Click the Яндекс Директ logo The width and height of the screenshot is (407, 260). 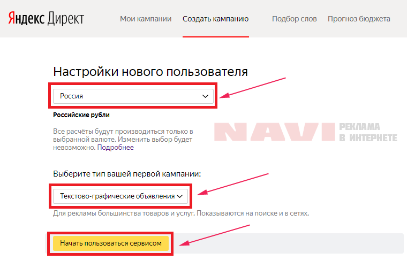click(46, 19)
